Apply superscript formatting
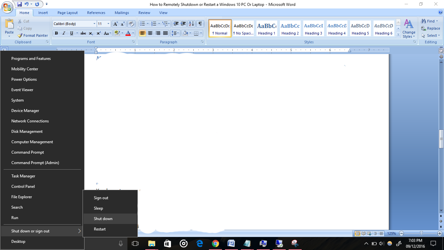This screenshot has width=444, height=250. pos(98,33)
